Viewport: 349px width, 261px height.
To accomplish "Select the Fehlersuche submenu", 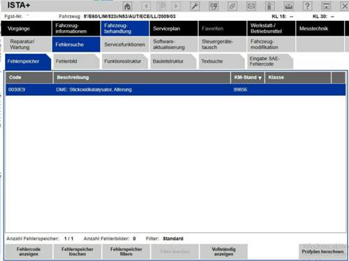I will pos(76,44).
